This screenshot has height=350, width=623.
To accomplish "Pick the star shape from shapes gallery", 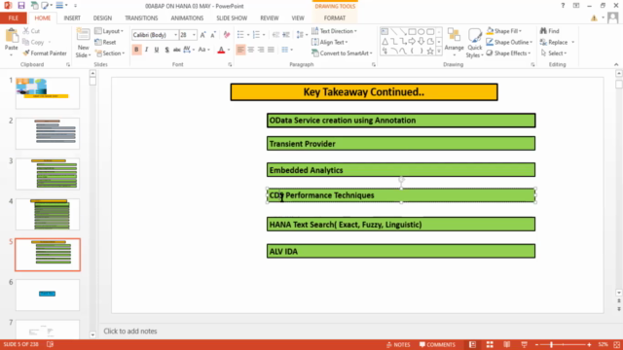I will click(430, 51).
